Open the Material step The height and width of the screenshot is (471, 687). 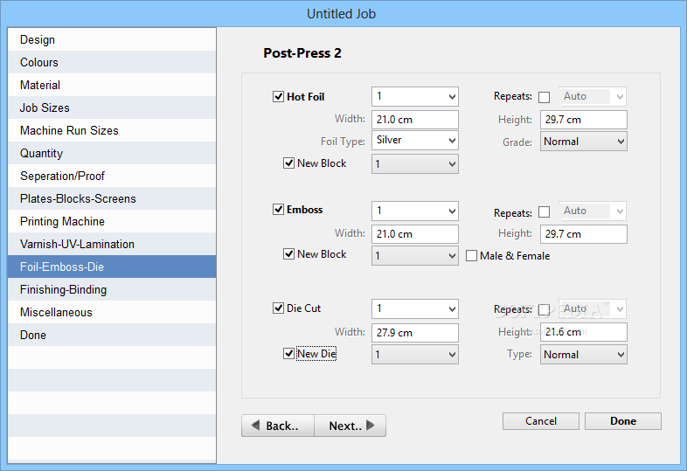[112, 85]
